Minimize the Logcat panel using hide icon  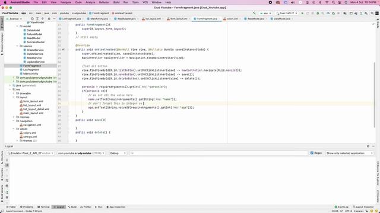point(373,146)
